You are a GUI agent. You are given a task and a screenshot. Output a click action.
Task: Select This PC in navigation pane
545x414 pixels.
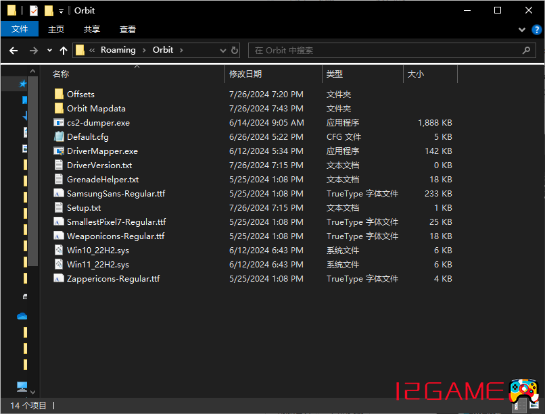[22, 386]
